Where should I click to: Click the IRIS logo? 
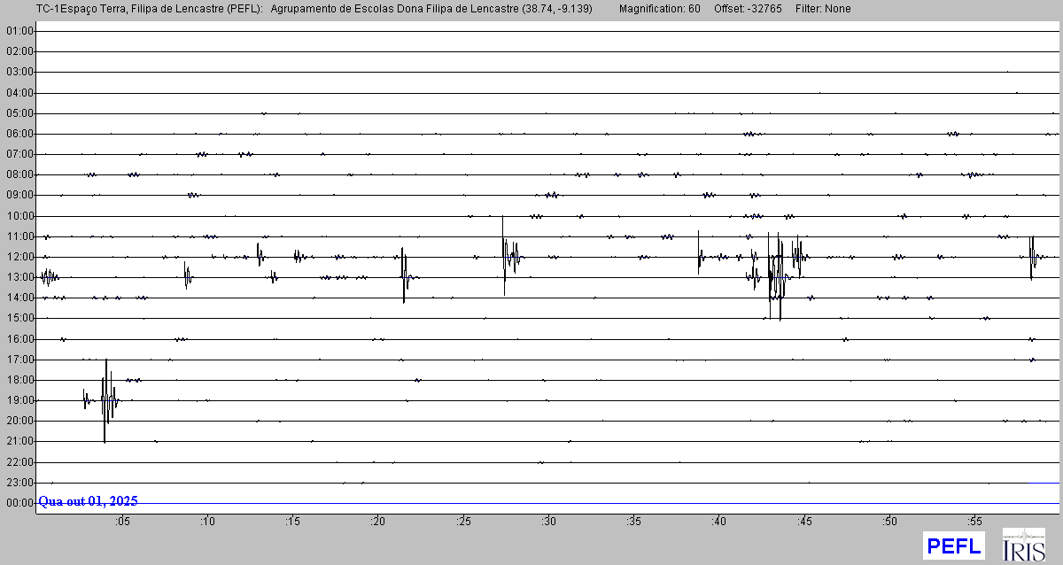coord(1023,545)
